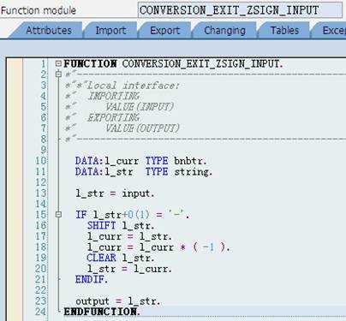Click the 'l_curr = l_str.' statement
The image size is (346, 321).
tap(129, 236)
